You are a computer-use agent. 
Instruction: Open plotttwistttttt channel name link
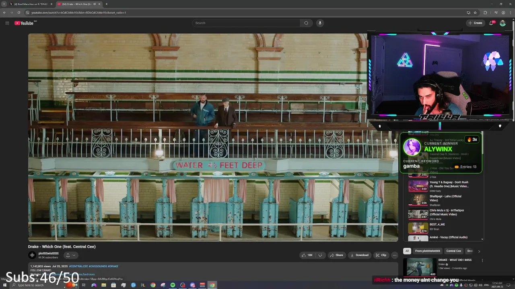coord(48,253)
